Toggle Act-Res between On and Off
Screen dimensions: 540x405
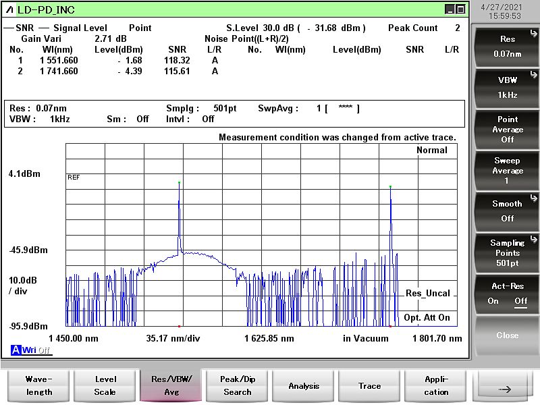(x=507, y=294)
